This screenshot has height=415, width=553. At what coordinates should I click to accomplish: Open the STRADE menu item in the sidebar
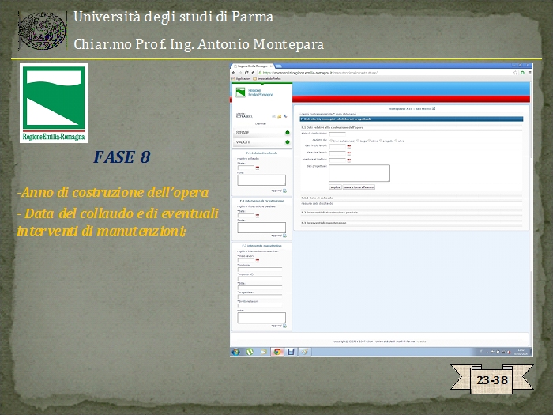tap(245, 133)
